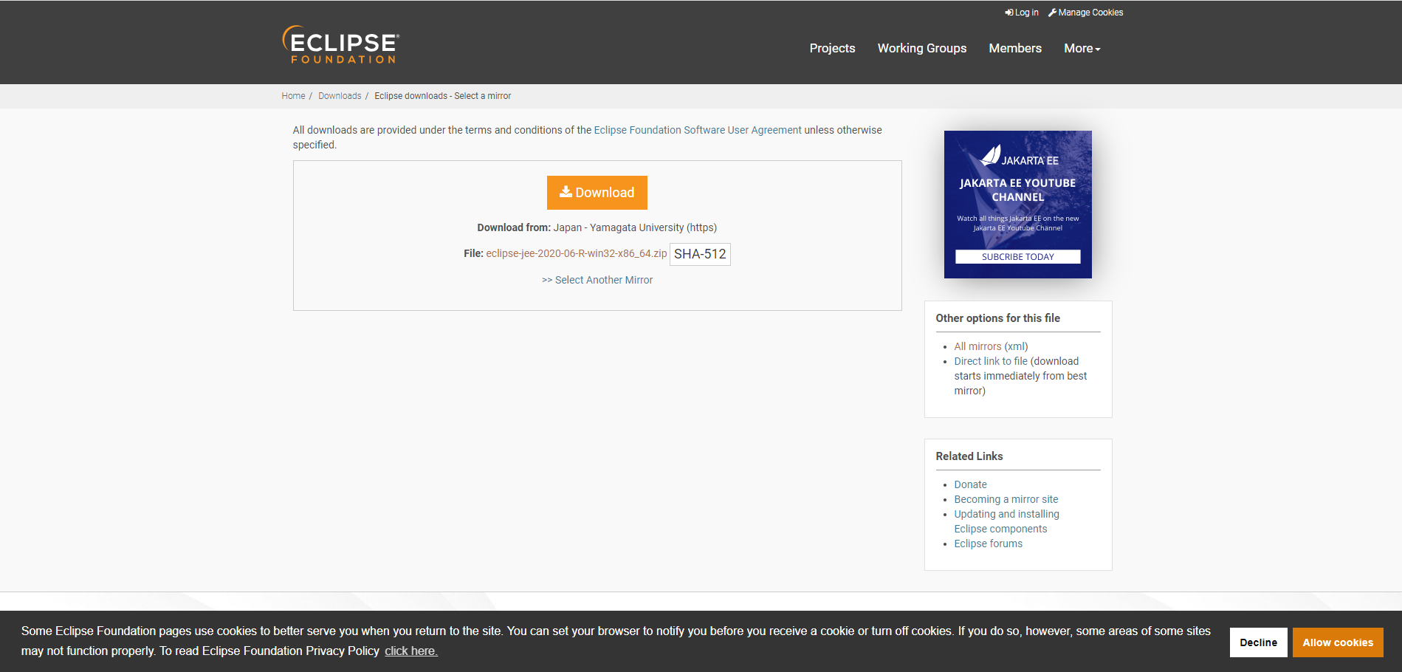The width and height of the screenshot is (1402, 672).
Task: Decline cookies in the banner
Action: [x=1258, y=642]
